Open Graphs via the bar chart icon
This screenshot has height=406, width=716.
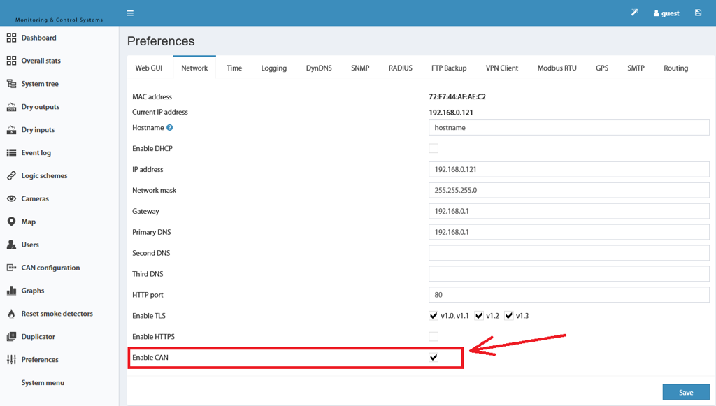[11, 291]
